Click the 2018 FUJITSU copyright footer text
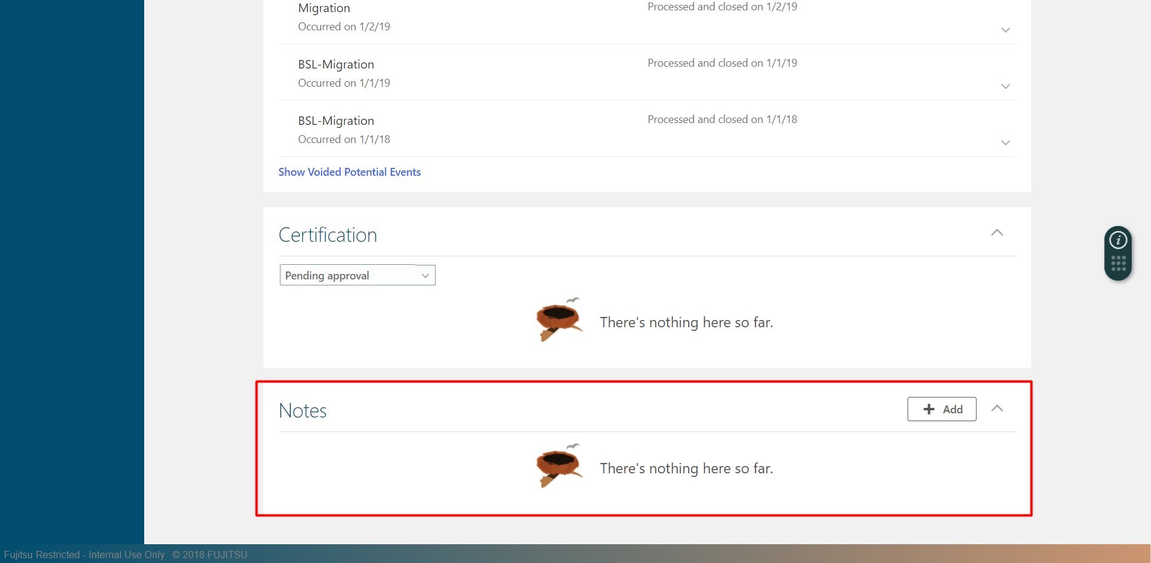Image resolution: width=1151 pixels, height=563 pixels. 210,555
